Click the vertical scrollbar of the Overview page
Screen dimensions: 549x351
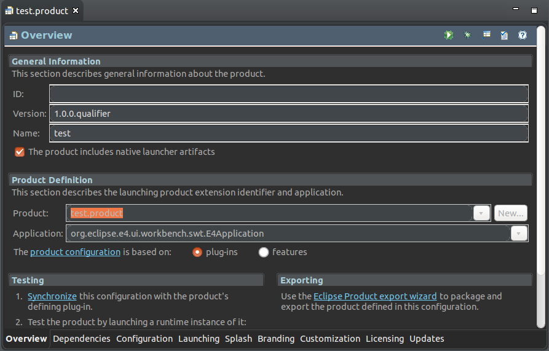click(541, 175)
